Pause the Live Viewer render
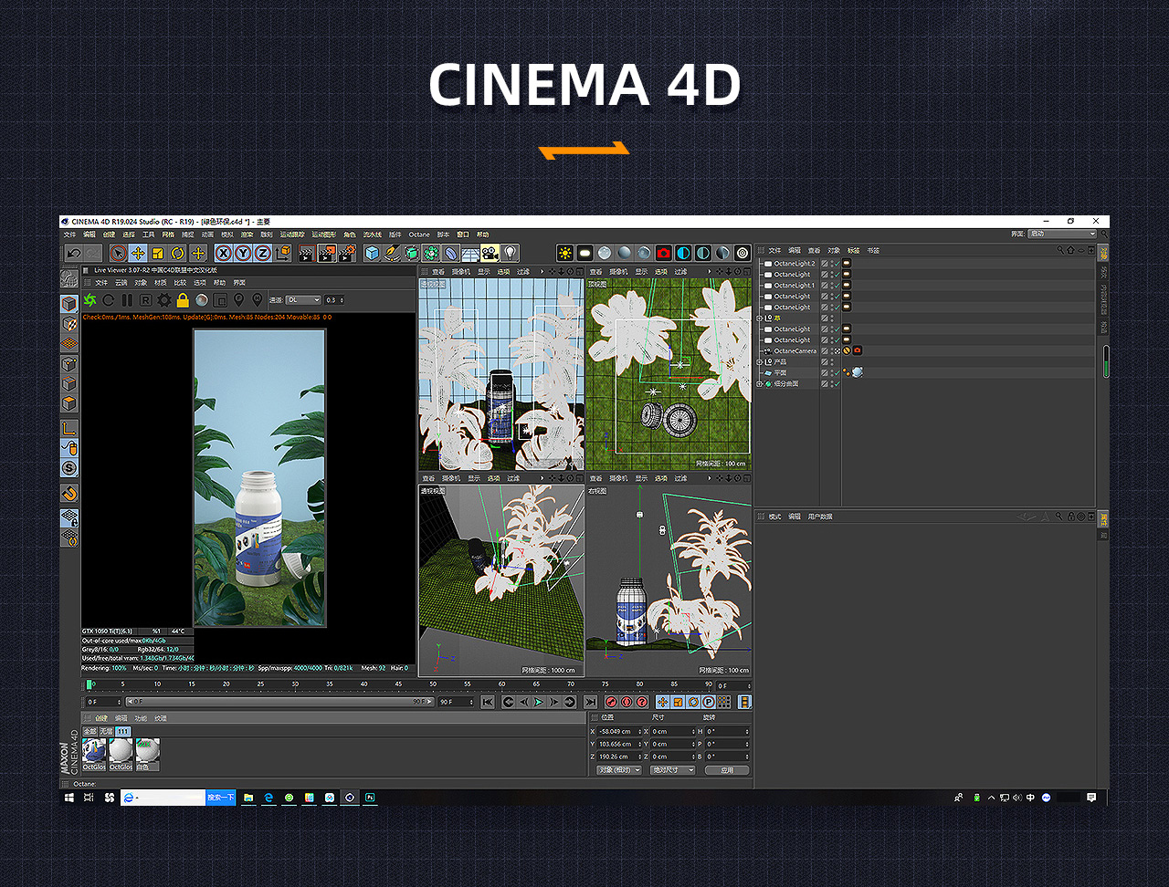1169x887 pixels. pyautogui.click(x=127, y=299)
